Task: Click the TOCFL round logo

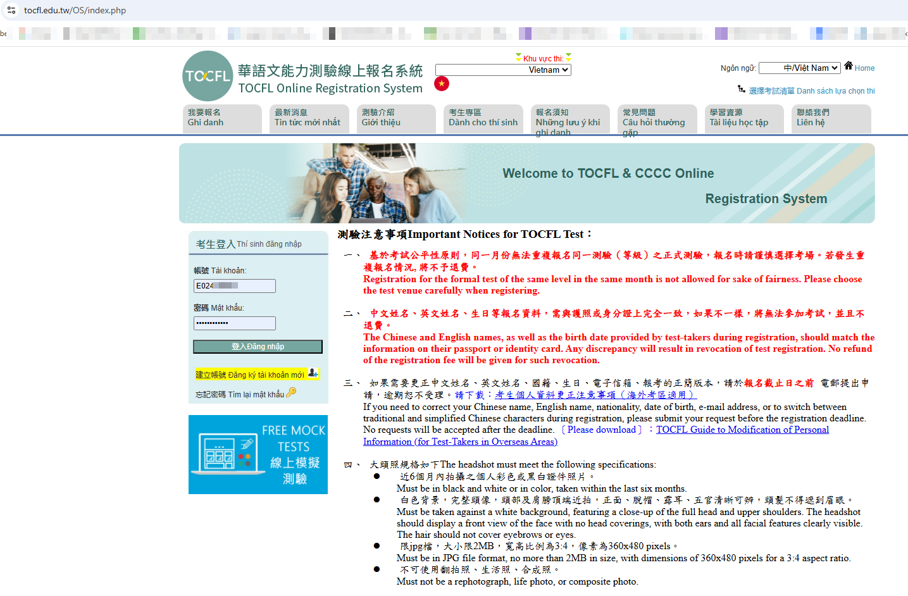Action: 208,76
